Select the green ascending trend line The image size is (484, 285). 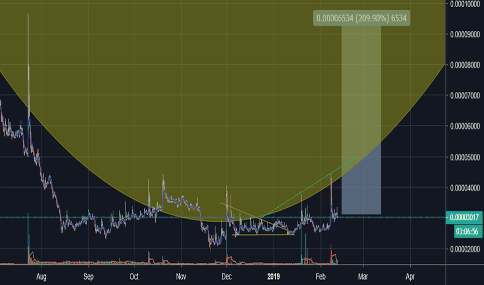tap(308, 188)
